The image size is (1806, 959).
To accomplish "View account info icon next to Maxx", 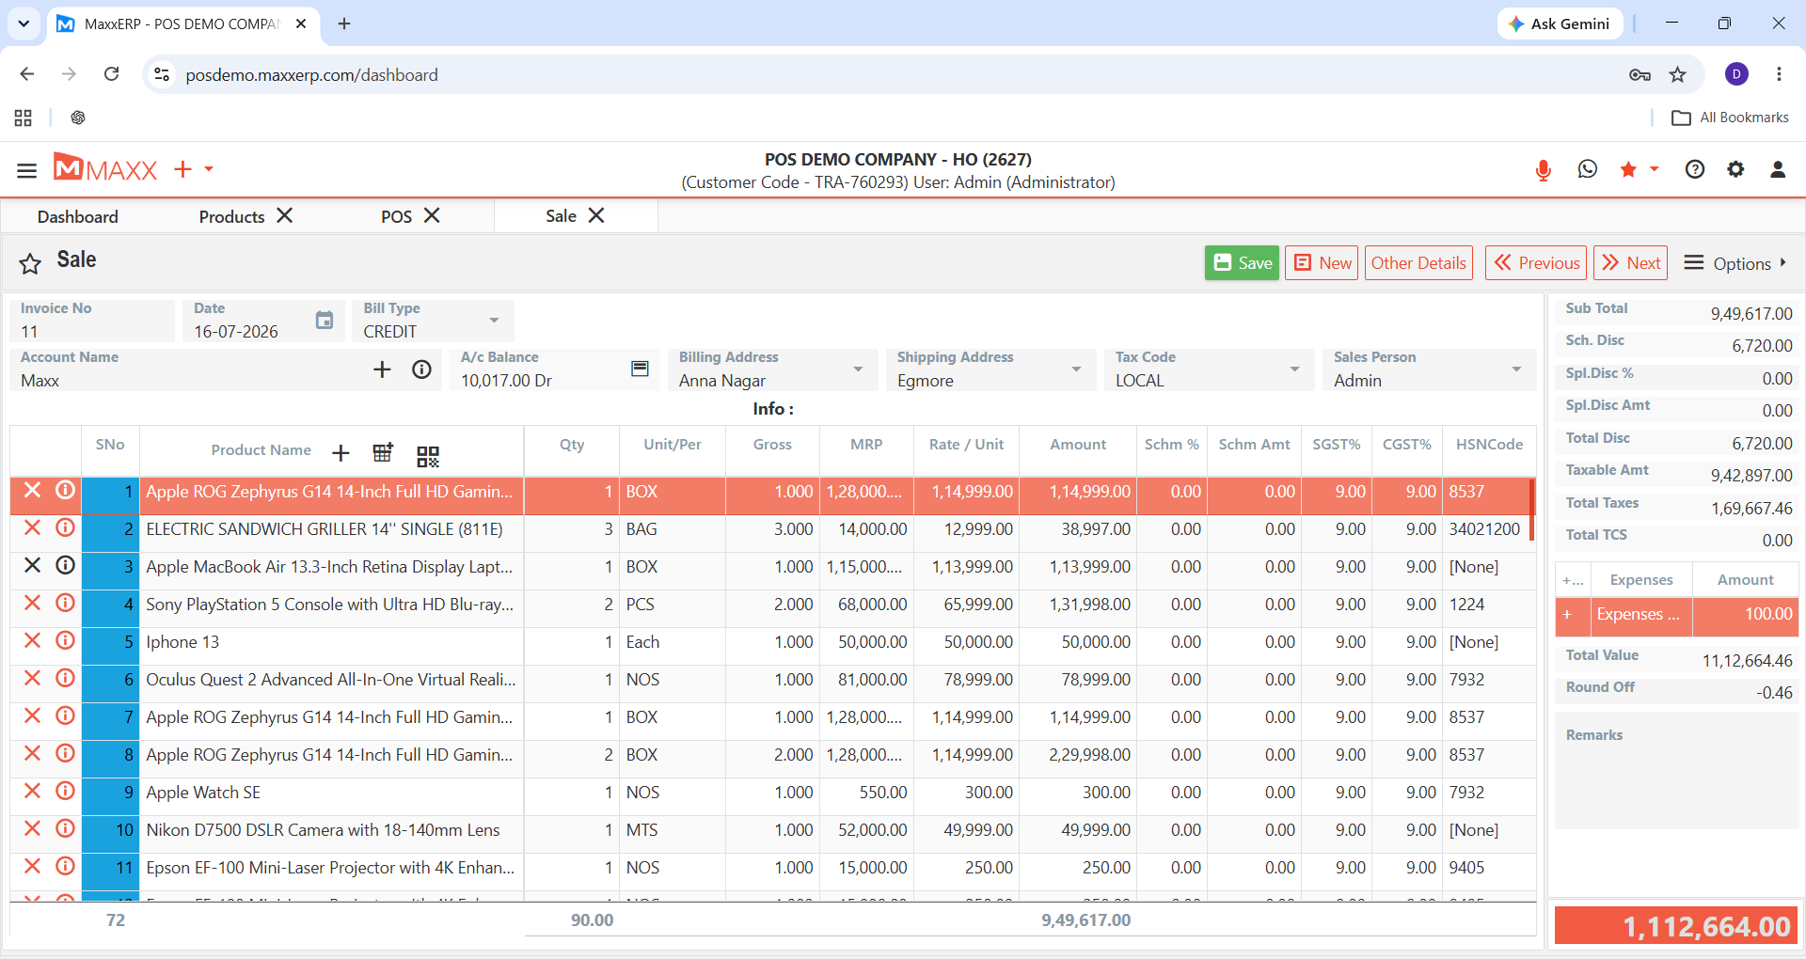I will (x=421, y=369).
